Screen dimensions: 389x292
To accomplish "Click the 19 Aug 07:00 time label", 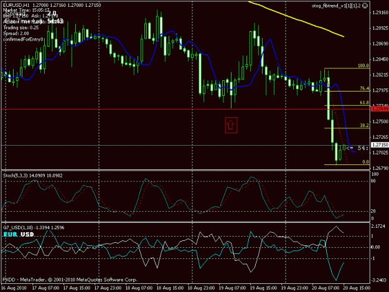I will pos(232,288).
